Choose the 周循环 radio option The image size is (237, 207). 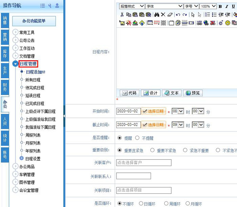tap(166, 204)
